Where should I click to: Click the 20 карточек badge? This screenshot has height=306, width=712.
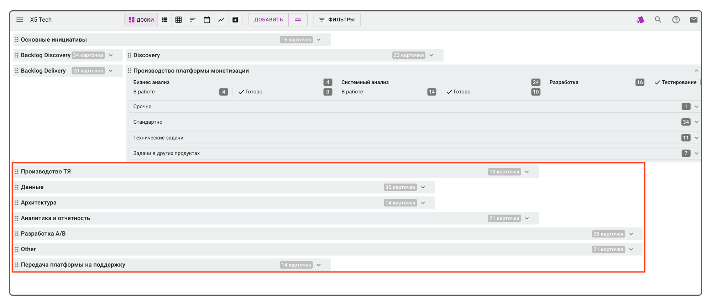point(88,71)
